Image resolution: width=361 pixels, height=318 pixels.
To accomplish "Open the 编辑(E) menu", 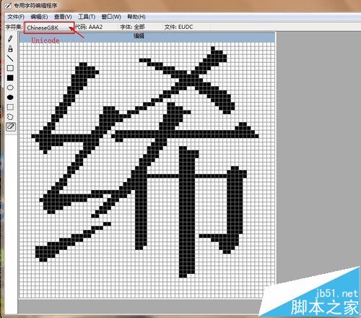I will (x=39, y=17).
